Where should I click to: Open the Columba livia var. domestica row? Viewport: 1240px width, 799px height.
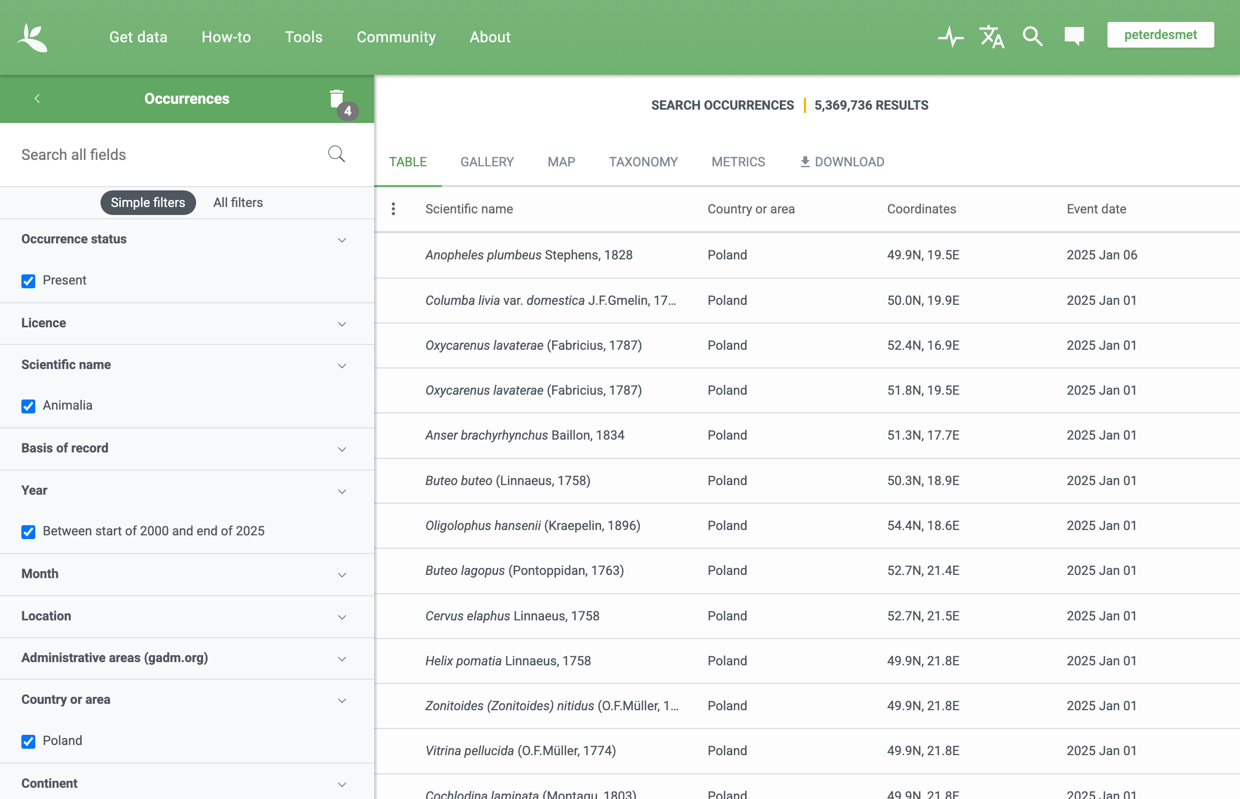(x=807, y=301)
